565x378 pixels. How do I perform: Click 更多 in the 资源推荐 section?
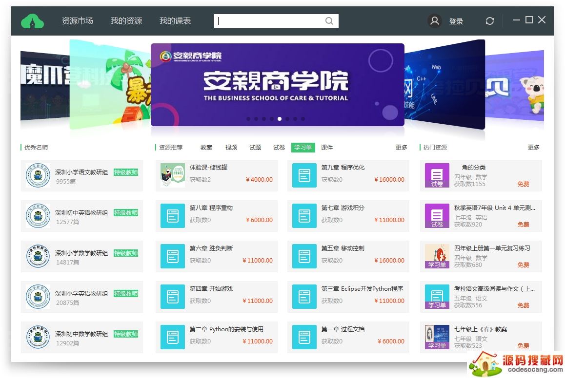[402, 148]
